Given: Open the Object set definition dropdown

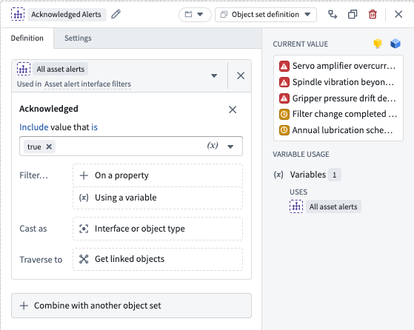Looking at the screenshot, I should (266, 15).
